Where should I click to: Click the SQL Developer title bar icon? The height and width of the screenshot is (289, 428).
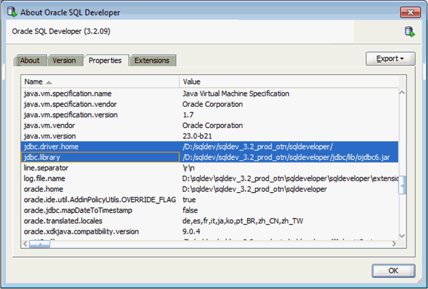tap(12, 13)
